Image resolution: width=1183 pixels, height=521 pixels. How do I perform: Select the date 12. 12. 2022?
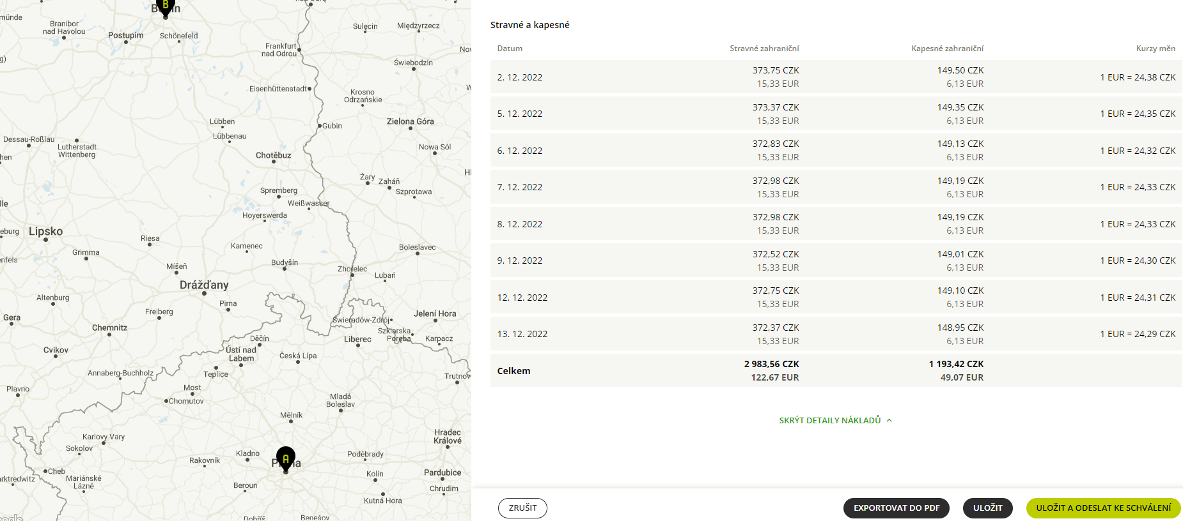coord(522,298)
